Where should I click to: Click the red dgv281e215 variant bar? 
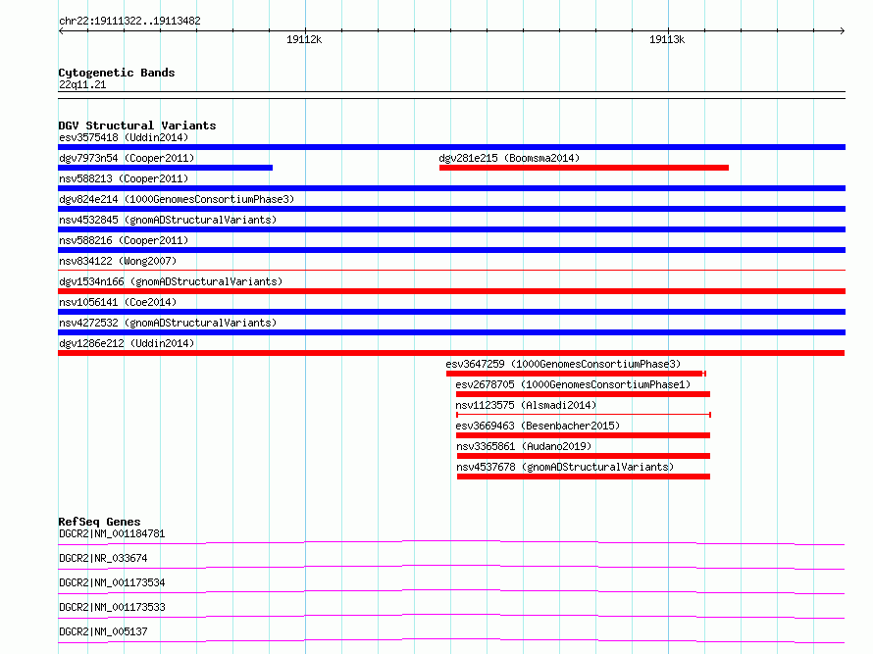click(584, 168)
